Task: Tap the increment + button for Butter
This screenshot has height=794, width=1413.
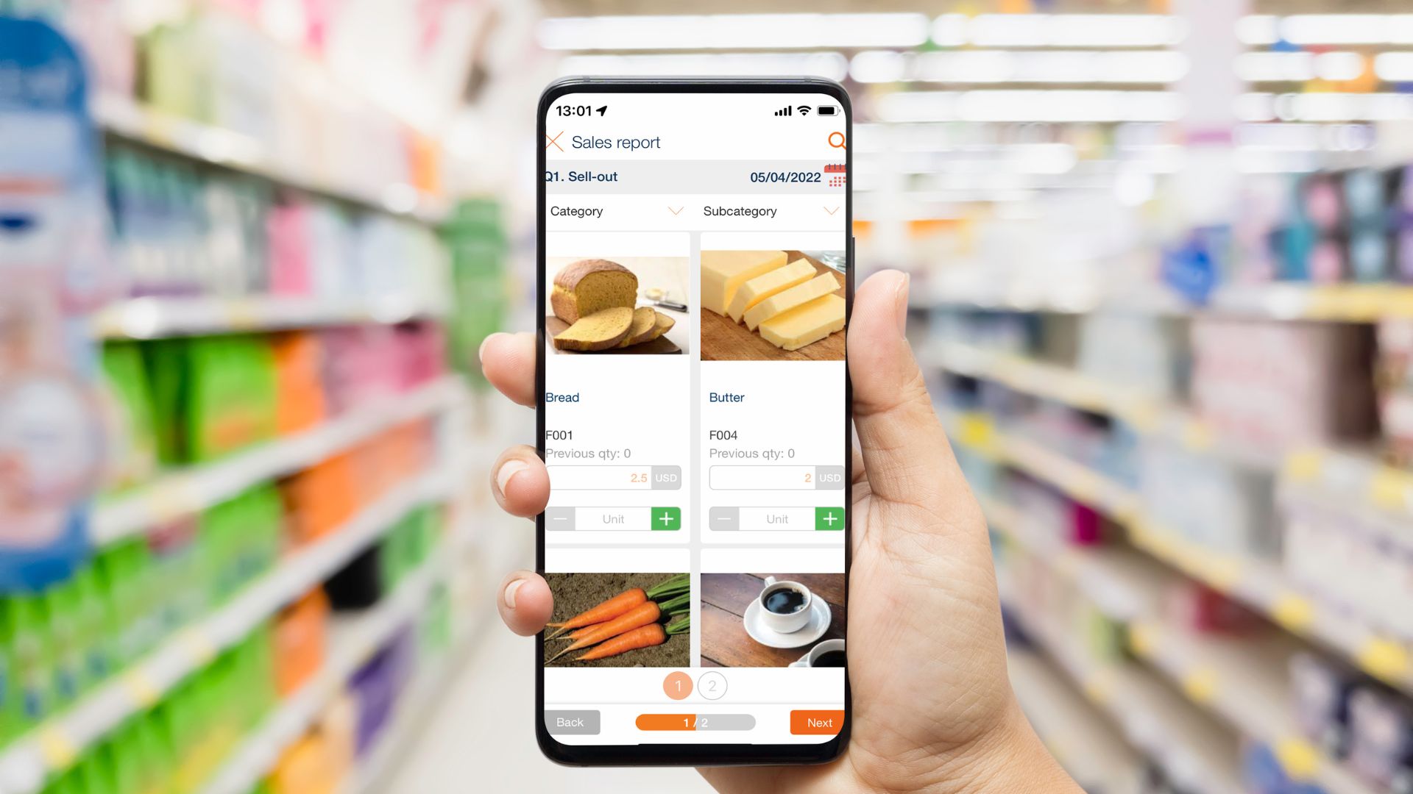Action: click(x=829, y=517)
